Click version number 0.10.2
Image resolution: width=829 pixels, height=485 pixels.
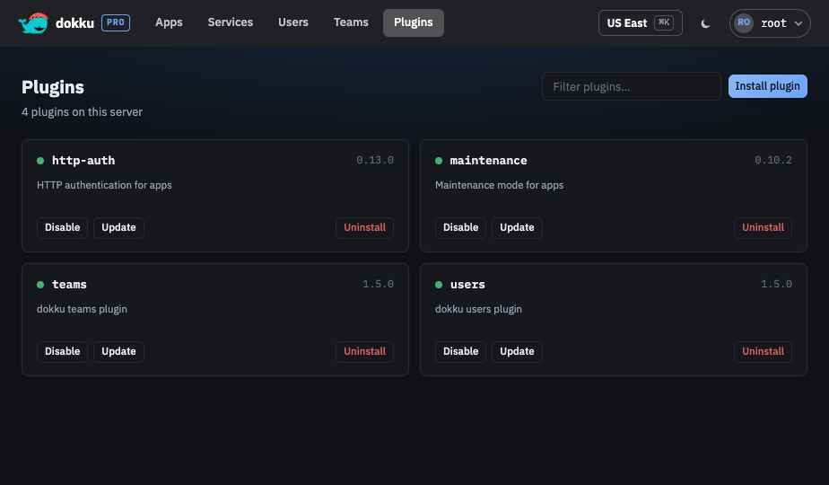click(773, 160)
